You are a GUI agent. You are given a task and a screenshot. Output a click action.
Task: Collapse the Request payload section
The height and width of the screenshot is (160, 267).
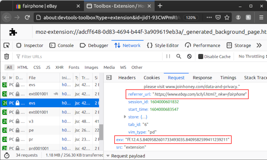[x=108, y=156]
